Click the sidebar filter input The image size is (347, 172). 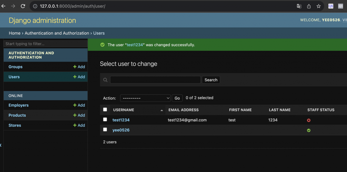click(x=46, y=44)
